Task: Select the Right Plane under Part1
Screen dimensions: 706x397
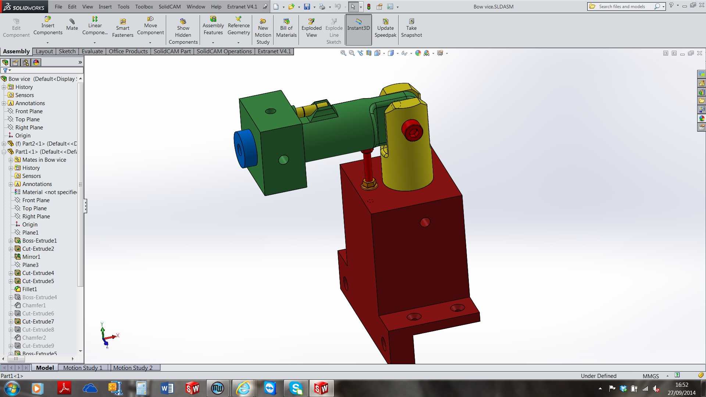Action: (36, 217)
